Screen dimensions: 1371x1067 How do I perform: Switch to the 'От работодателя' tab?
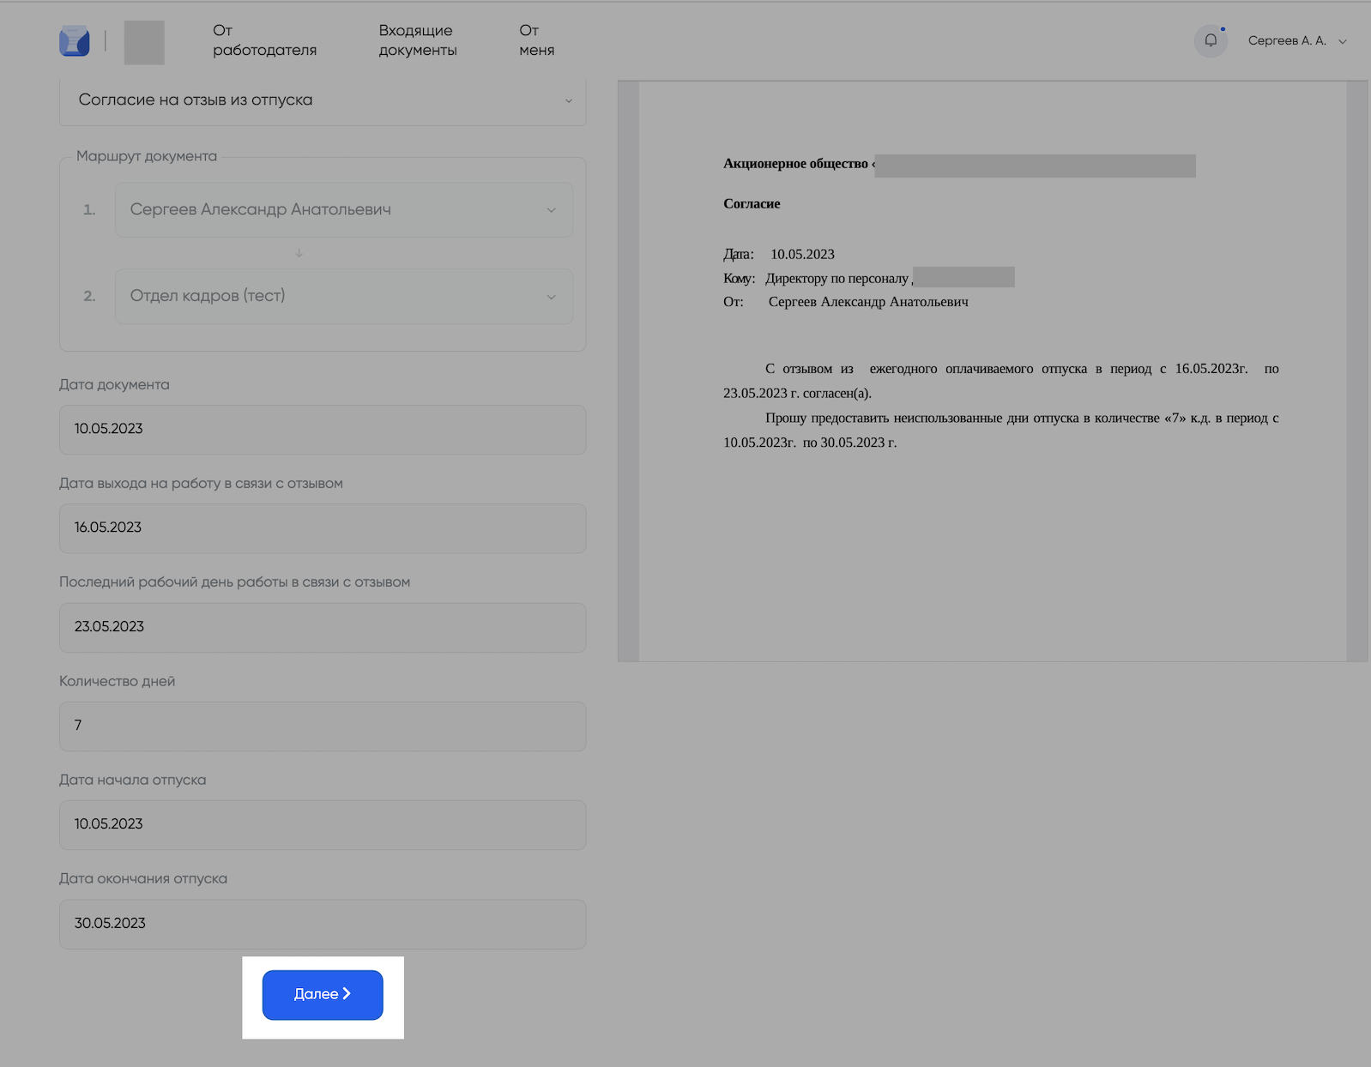pos(264,40)
